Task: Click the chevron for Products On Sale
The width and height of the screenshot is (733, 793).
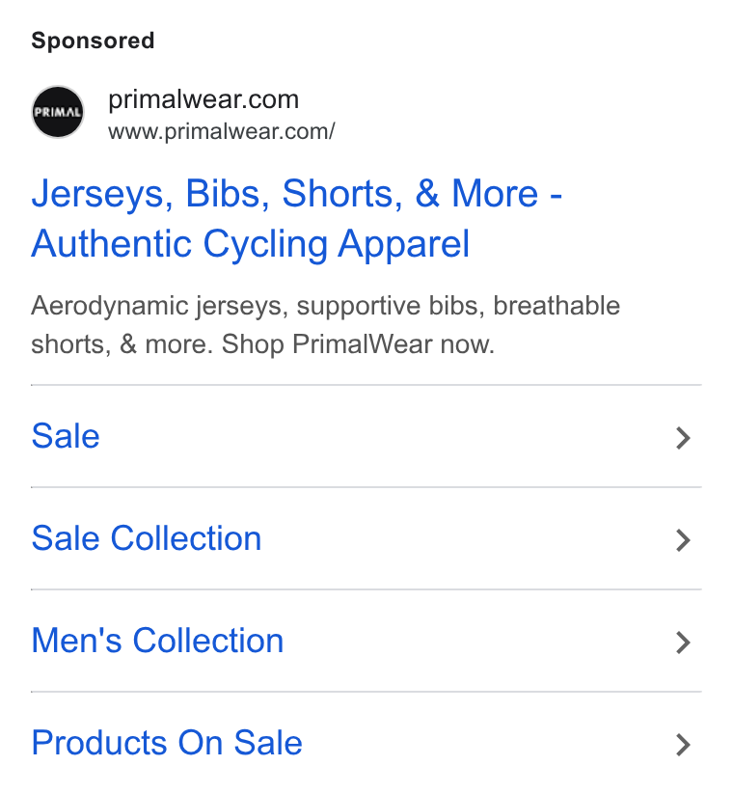Action: pyautogui.click(x=683, y=745)
